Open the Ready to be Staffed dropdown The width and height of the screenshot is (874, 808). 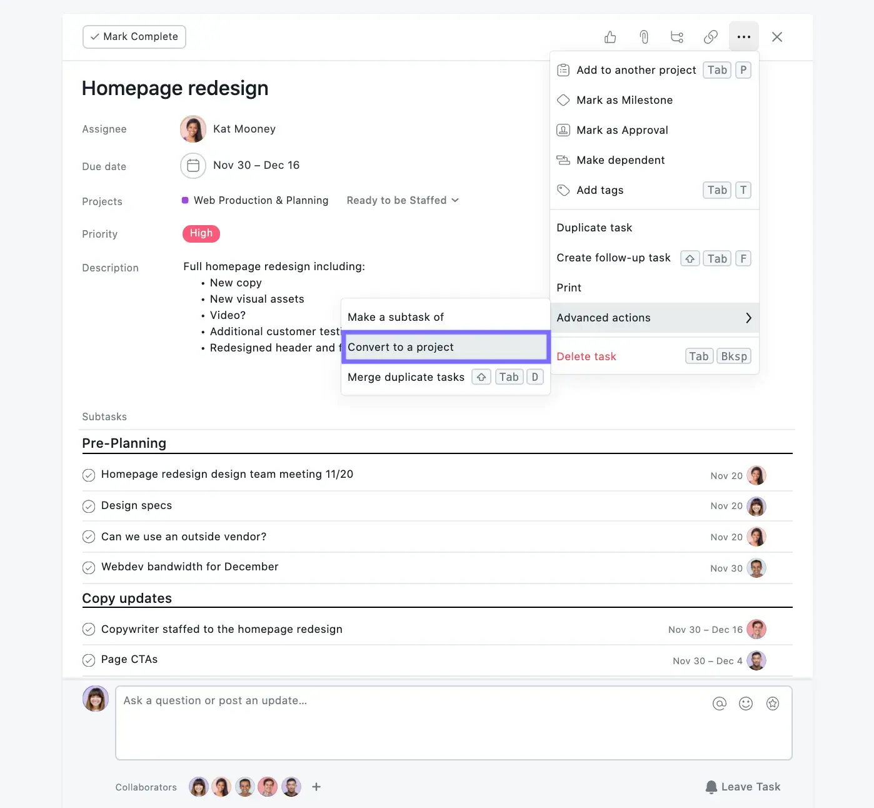click(403, 200)
